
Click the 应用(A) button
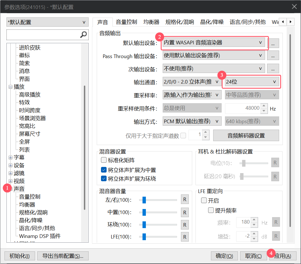[283, 256]
